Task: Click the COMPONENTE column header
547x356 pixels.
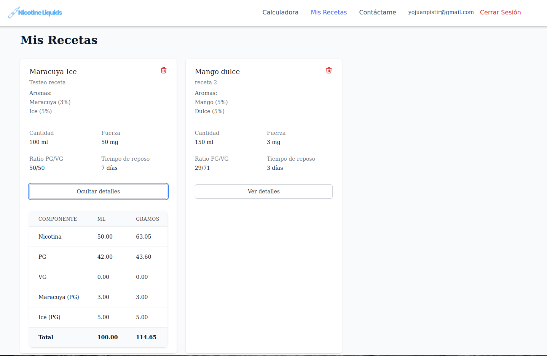Action: [57, 219]
